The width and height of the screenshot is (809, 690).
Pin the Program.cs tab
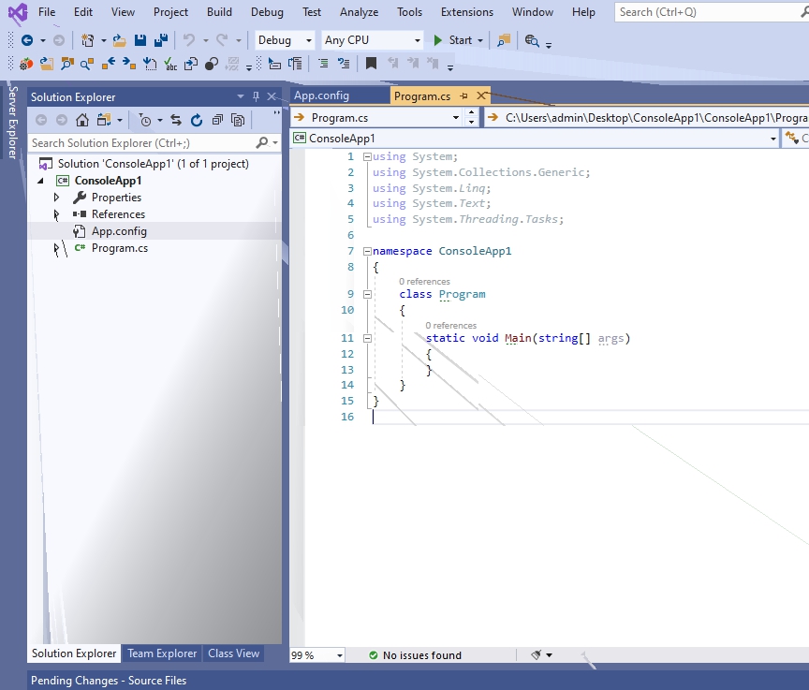click(x=463, y=95)
